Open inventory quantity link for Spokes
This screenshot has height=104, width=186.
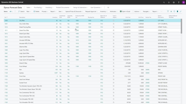tap(56, 73)
